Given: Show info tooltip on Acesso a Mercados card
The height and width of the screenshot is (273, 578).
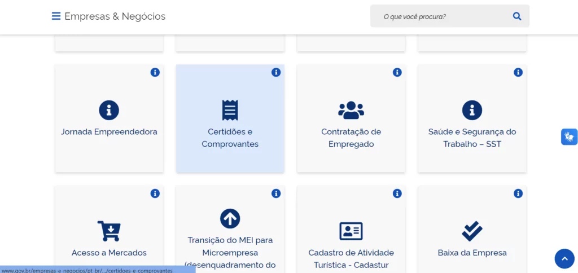Looking at the screenshot, I should 155,193.
